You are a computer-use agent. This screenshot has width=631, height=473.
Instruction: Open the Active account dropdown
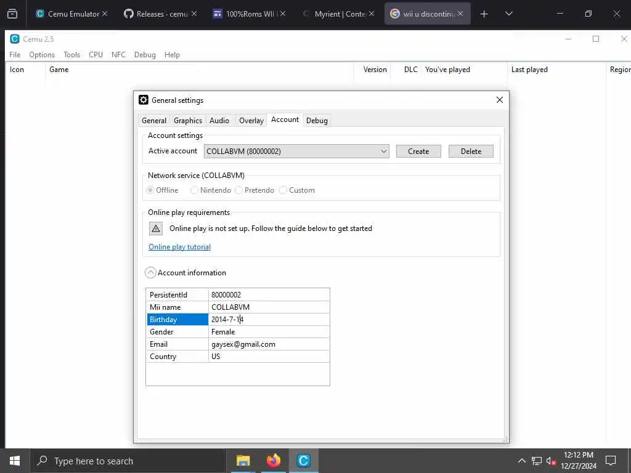pos(296,152)
